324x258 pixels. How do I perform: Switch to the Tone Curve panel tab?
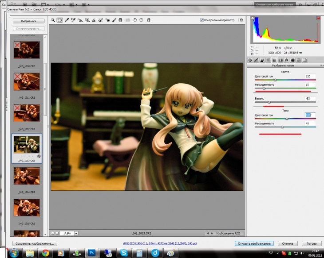tap(256, 60)
